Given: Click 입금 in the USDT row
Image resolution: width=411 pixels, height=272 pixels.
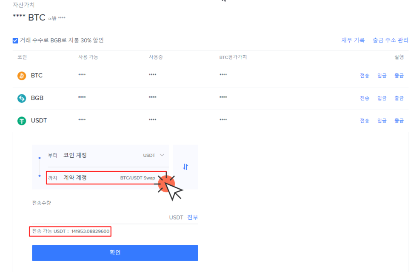Looking at the screenshot, I should 382,121.
